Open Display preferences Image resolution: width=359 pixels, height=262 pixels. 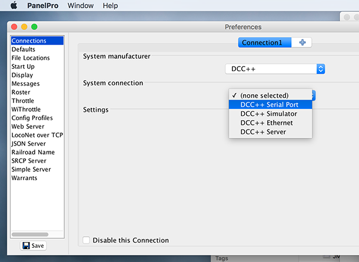point(37,75)
